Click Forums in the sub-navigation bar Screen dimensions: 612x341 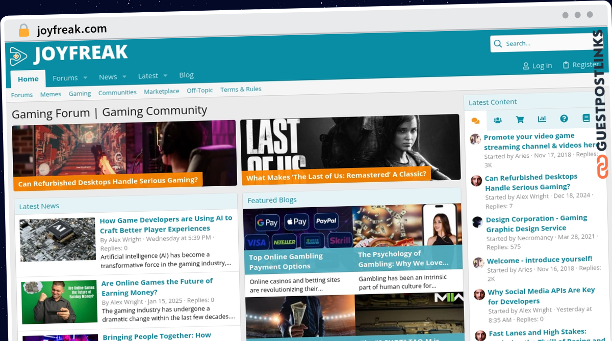coord(22,95)
